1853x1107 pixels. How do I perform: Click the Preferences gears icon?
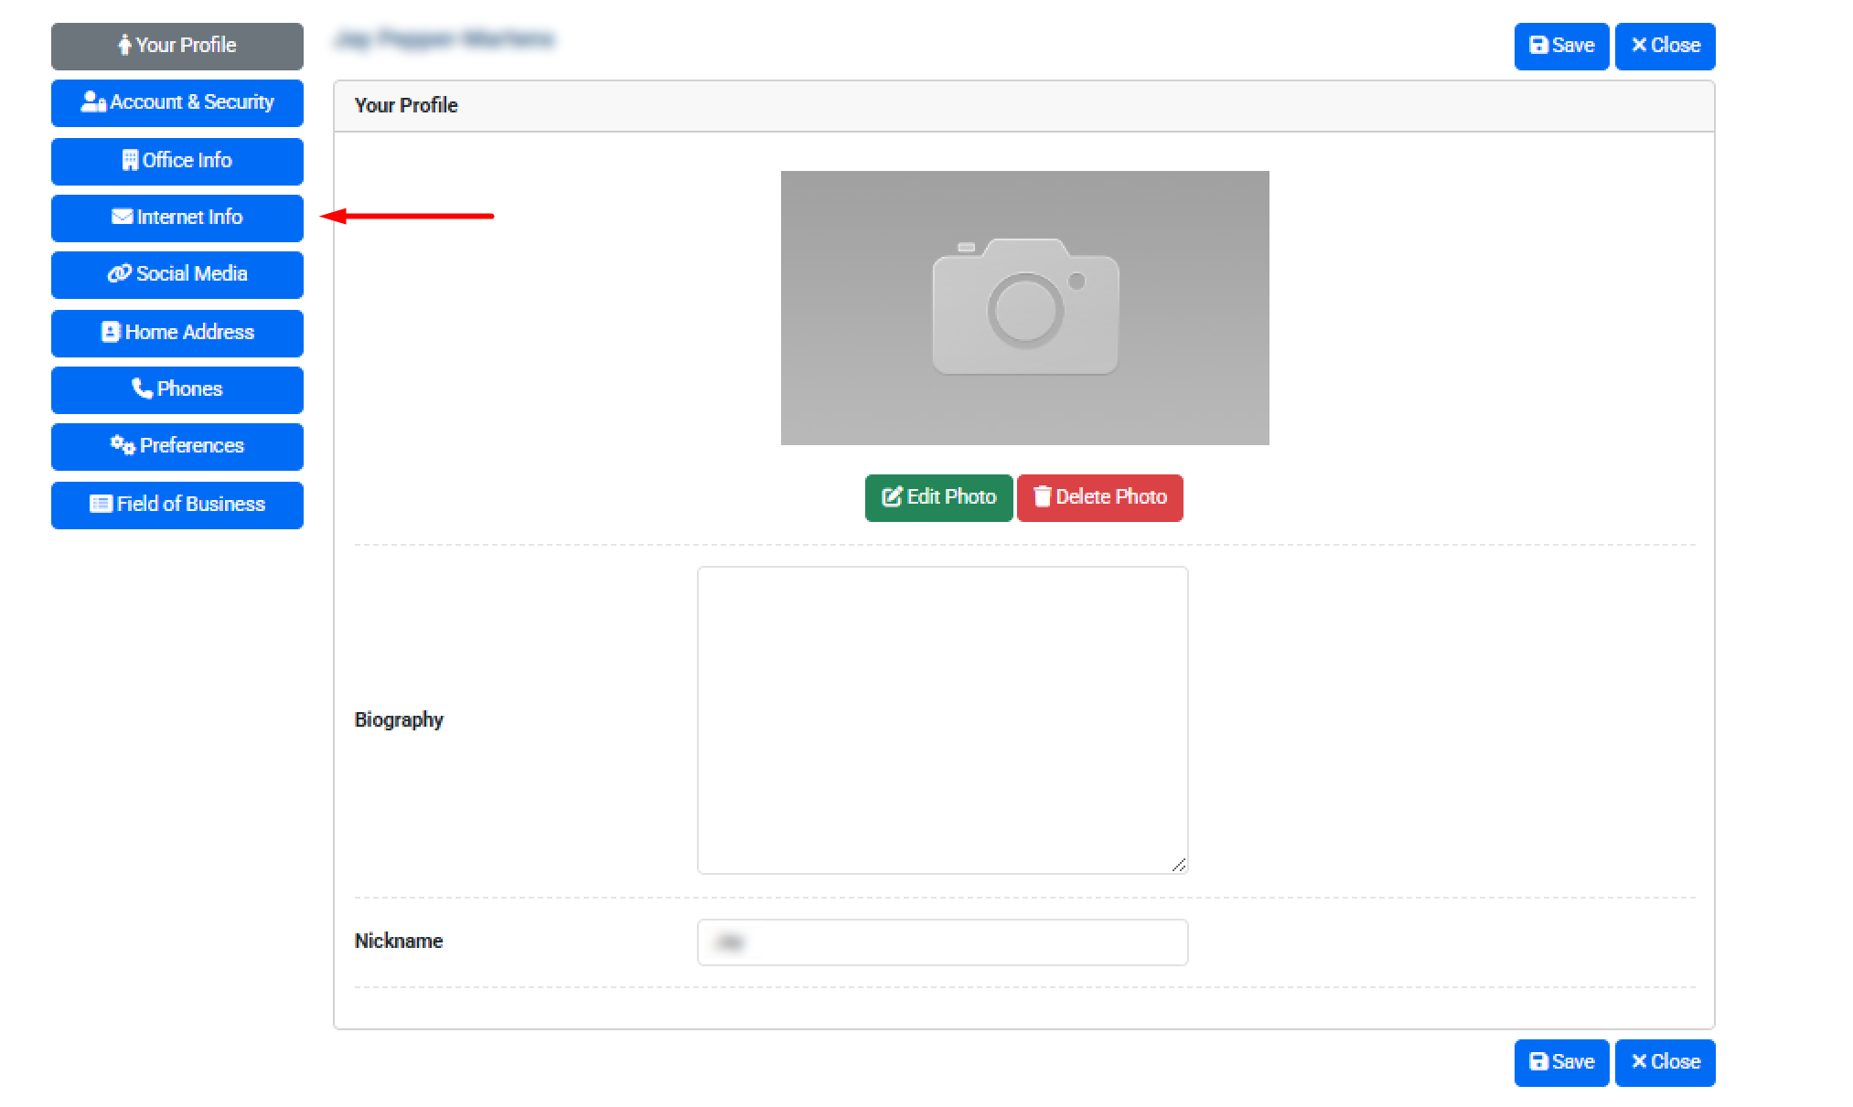tap(123, 445)
